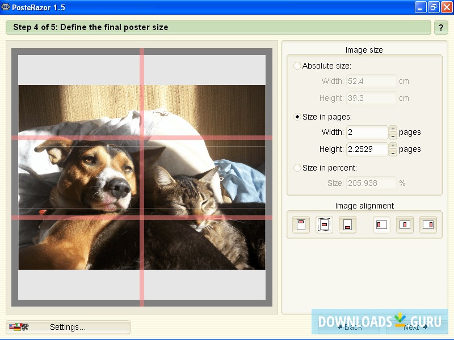Screen dimensions: 454x340
Task: Align image to right
Action: (x=428, y=224)
